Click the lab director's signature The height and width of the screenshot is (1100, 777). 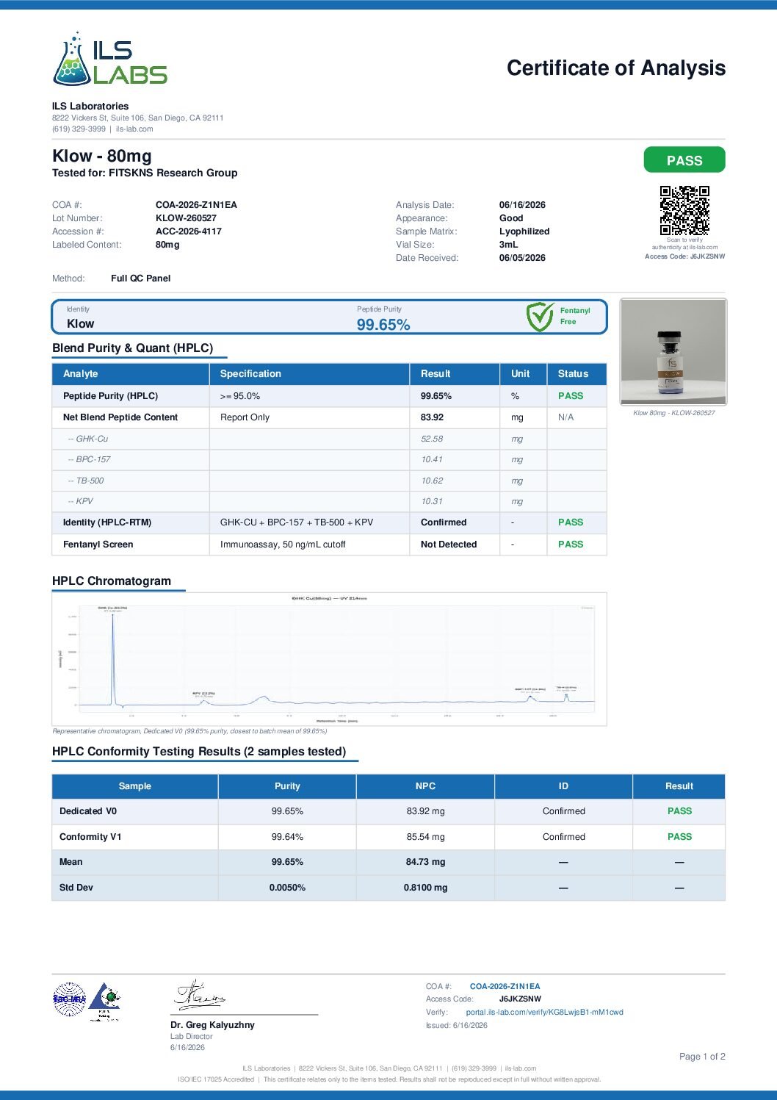click(199, 994)
